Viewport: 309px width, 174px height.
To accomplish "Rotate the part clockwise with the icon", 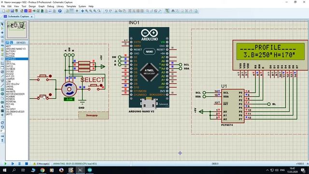I will coord(2,123).
